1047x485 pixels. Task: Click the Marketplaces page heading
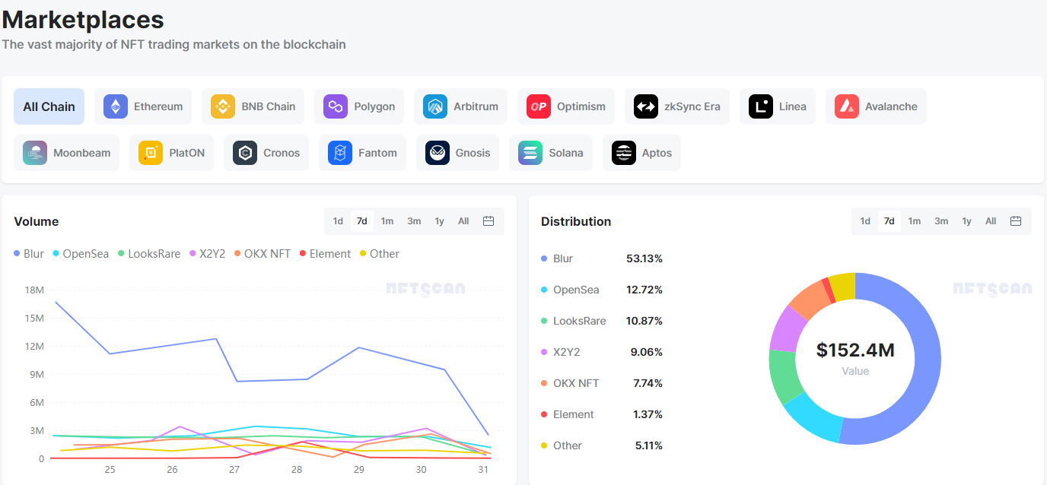[83, 19]
